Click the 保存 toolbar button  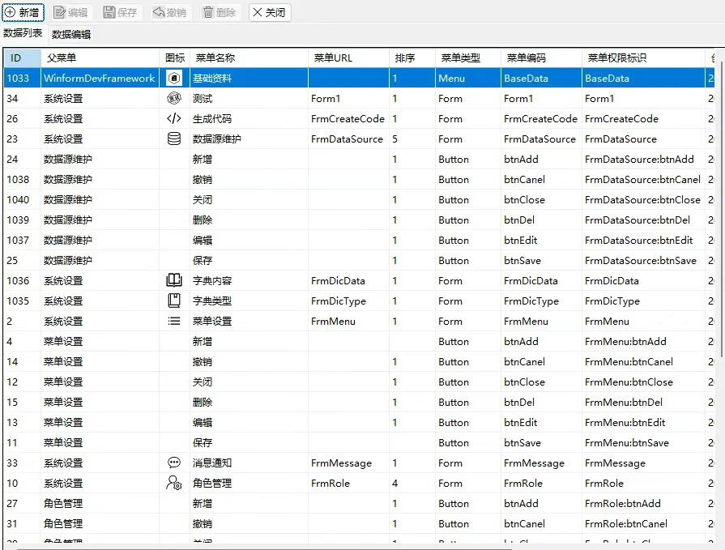pos(120,12)
